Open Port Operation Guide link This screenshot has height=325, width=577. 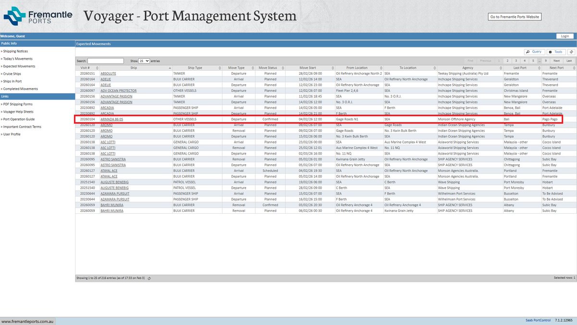point(18,119)
